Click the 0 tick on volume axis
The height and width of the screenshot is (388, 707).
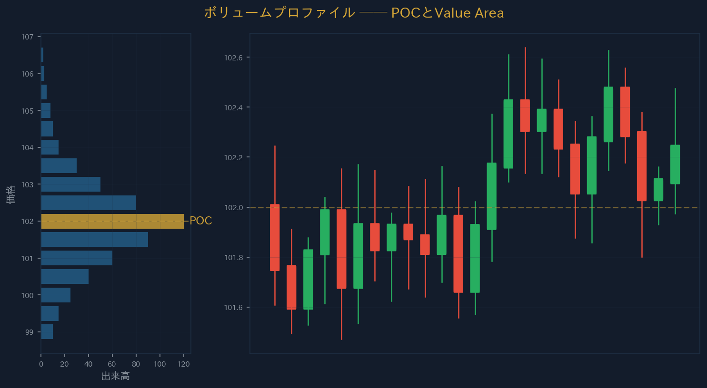[41, 364]
